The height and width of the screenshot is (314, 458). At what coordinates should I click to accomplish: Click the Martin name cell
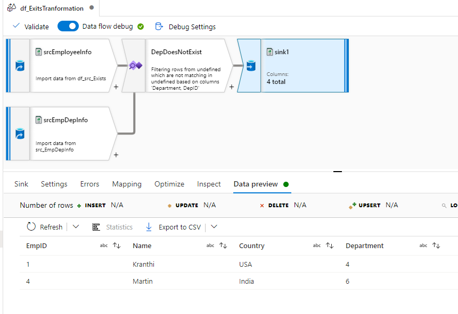pos(143,281)
